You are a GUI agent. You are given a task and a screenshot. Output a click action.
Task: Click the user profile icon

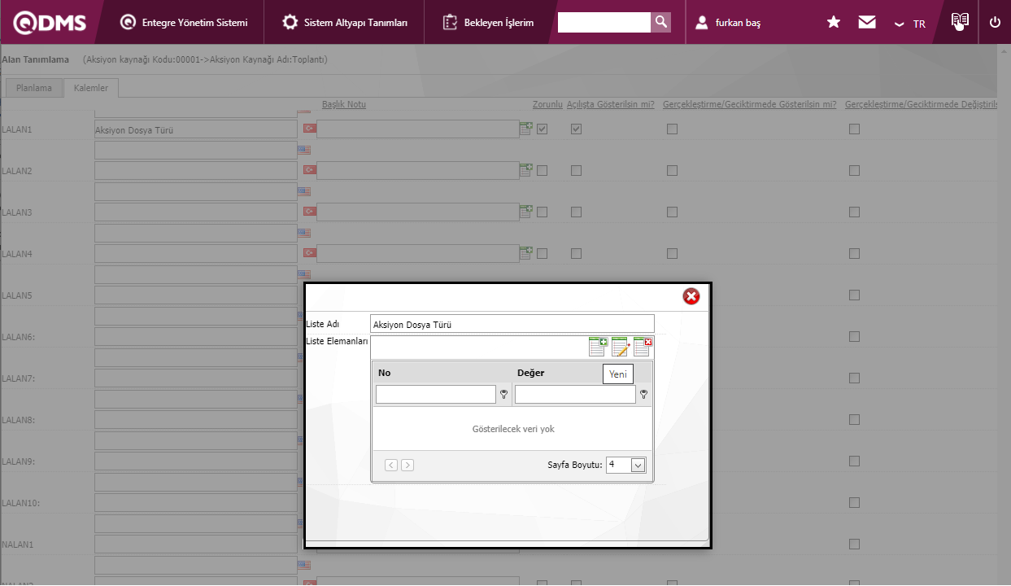(702, 23)
